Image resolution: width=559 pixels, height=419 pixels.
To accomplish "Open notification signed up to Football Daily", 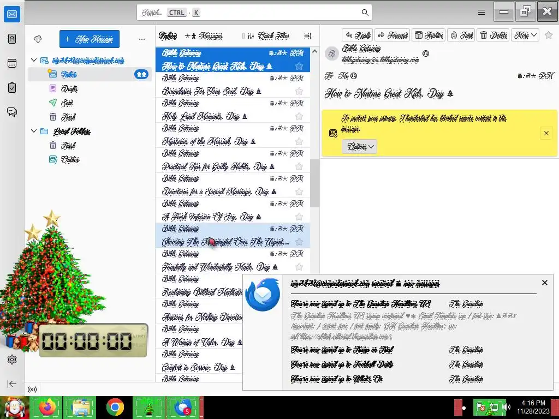I will (342, 364).
